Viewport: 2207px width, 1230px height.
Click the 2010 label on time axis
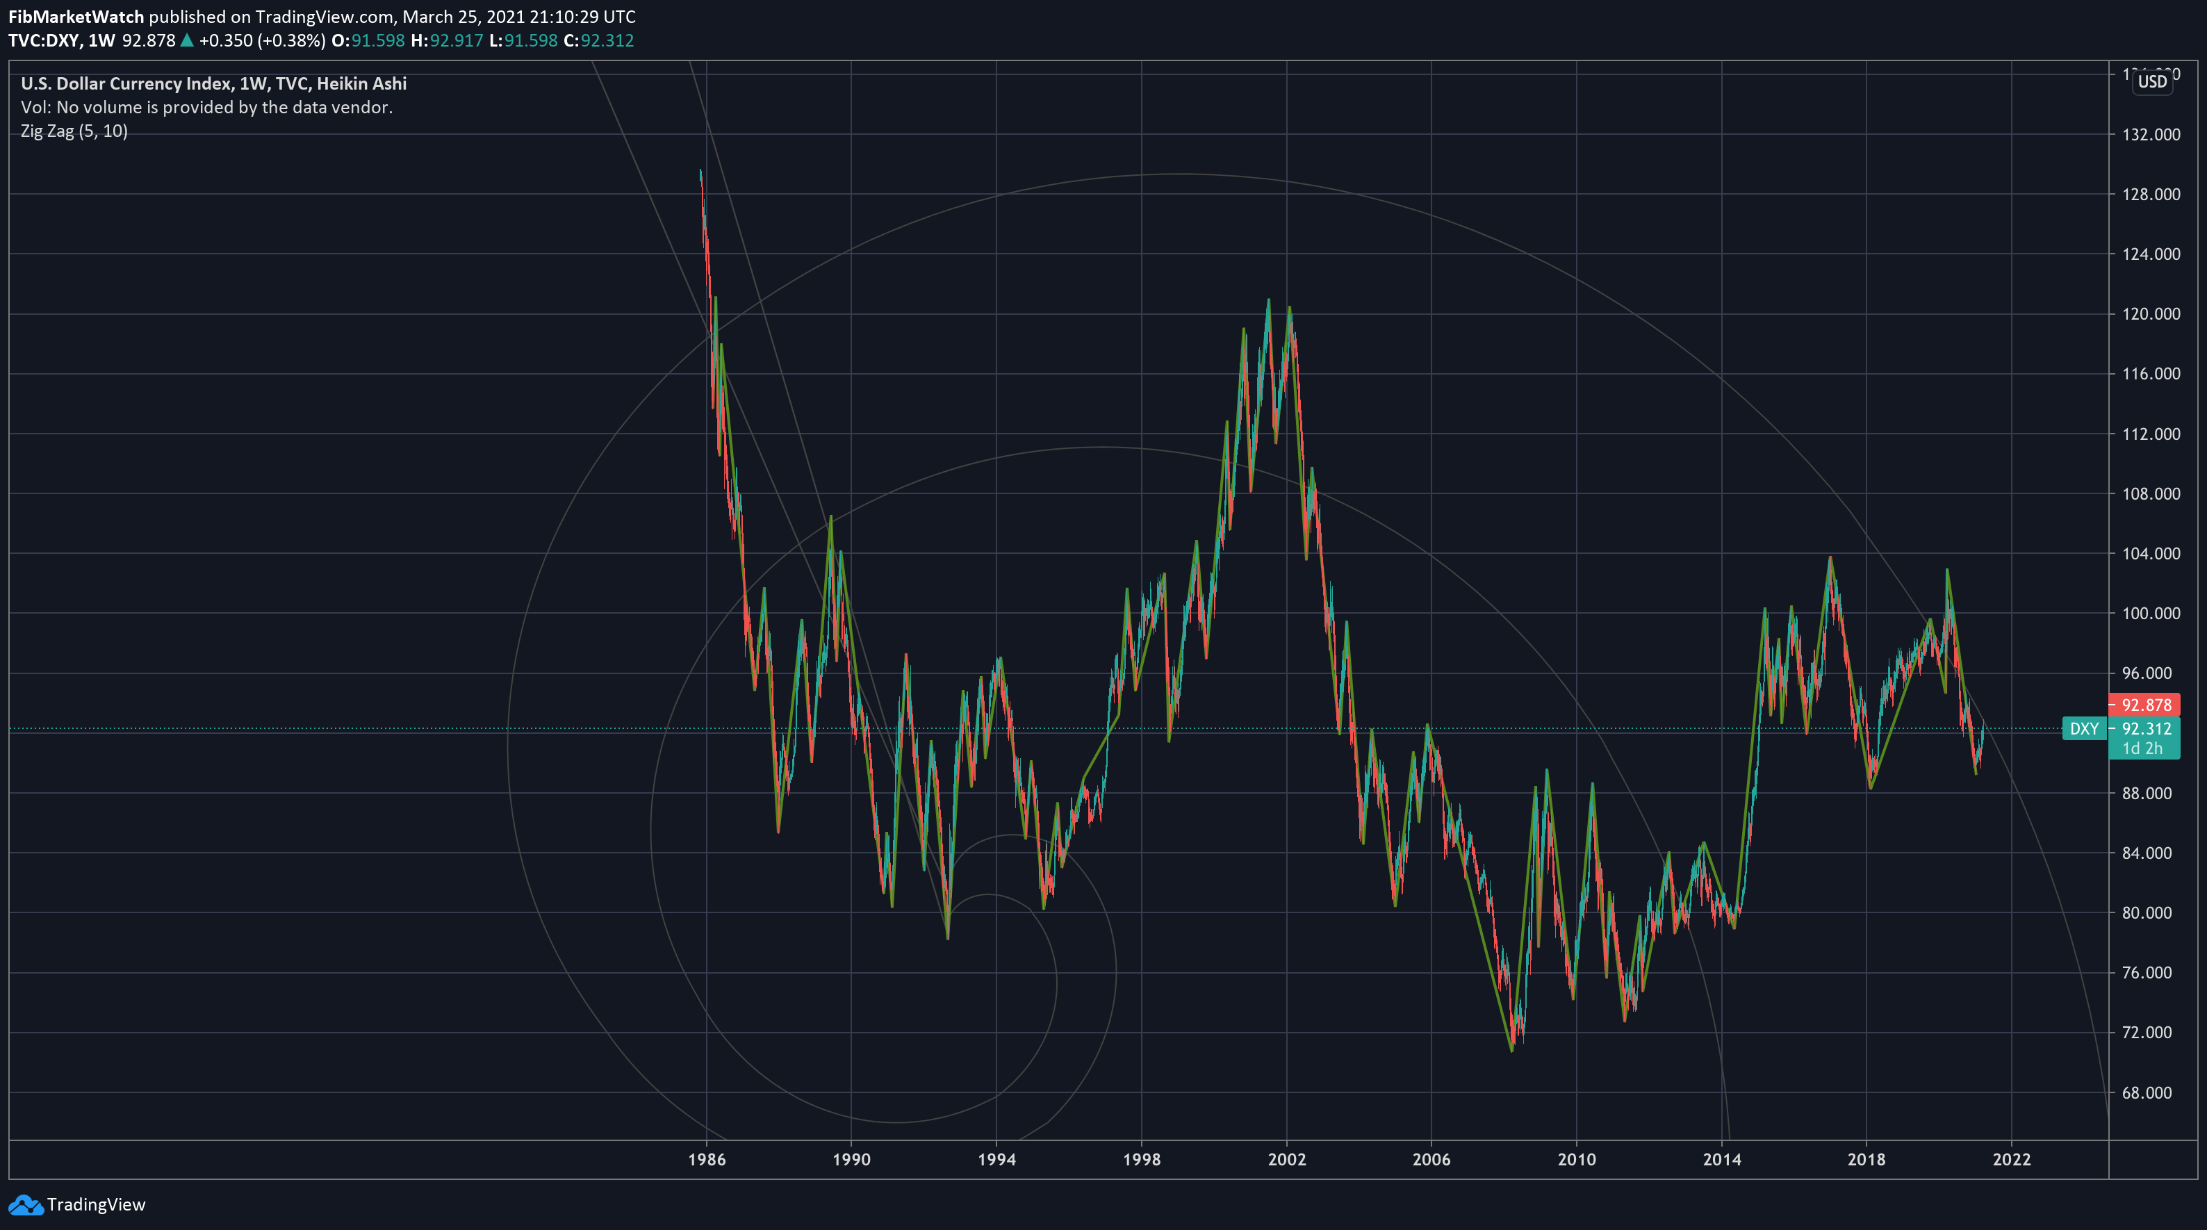[1577, 1160]
